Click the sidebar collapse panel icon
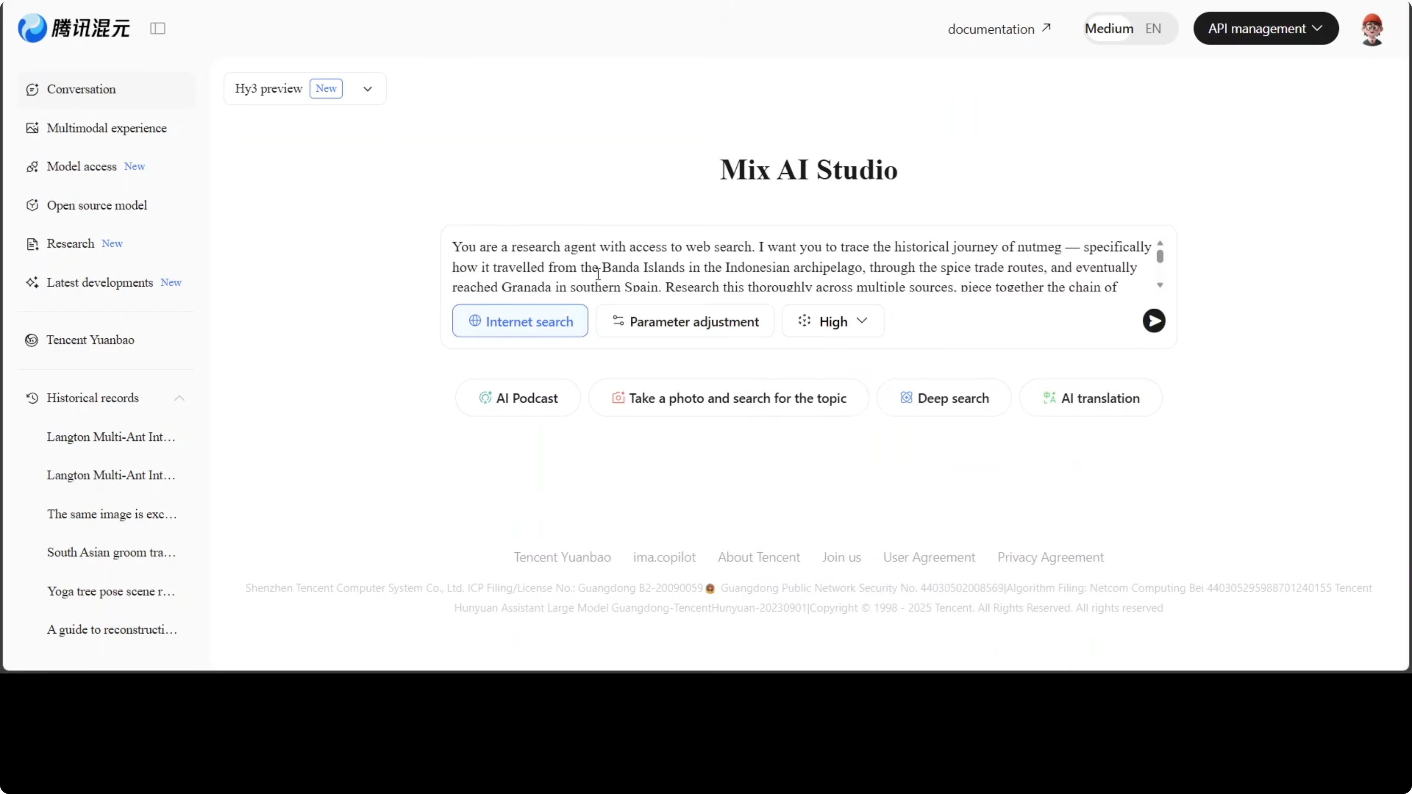The image size is (1412, 794). click(157, 28)
